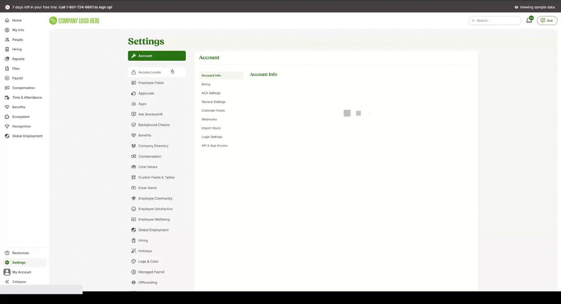Open Global Employment globe icon in main sidebar
This screenshot has height=304, width=561.
pyautogui.click(x=7, y=136)
